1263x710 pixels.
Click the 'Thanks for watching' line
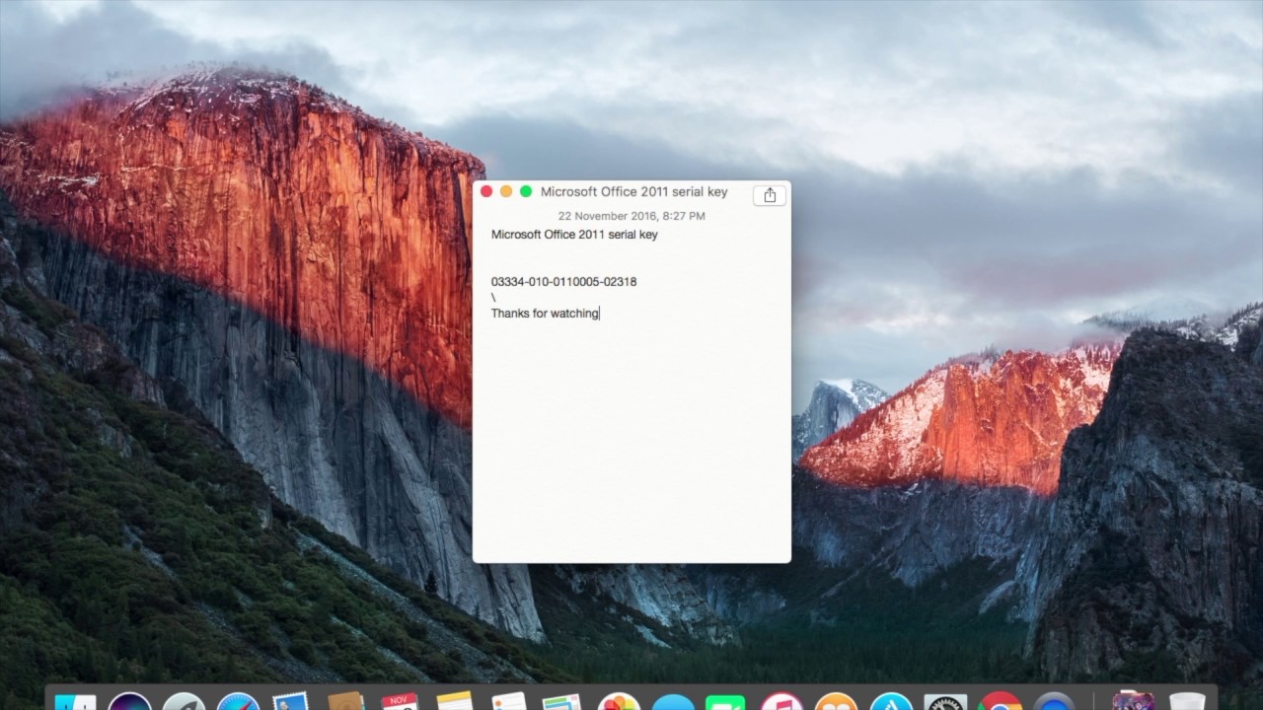coord(545,314)
